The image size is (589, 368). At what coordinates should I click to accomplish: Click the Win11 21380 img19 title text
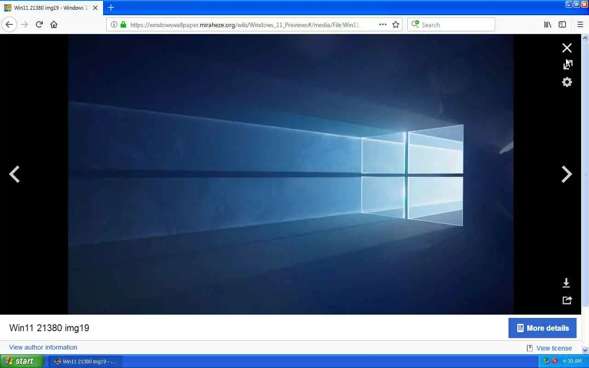(49, 328)
